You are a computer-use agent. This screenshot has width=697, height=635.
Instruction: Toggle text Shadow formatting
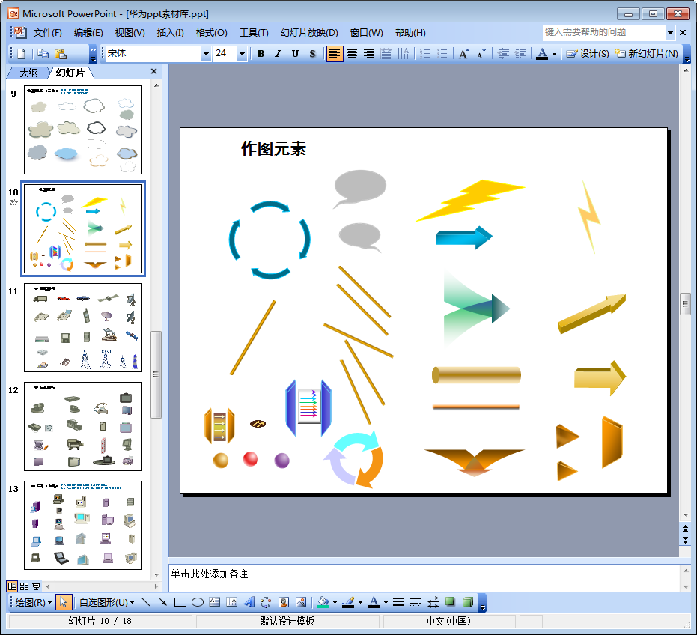pyautogui.click(x=312, y=54)
